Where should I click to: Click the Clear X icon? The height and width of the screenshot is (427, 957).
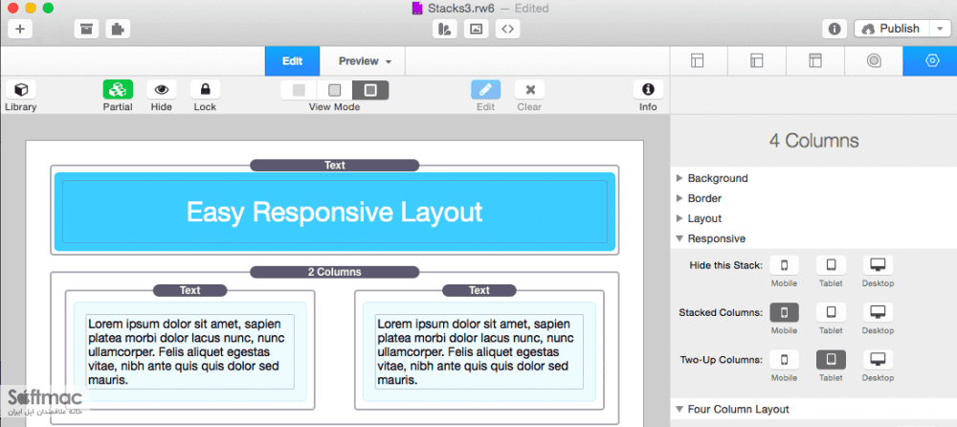(529, 90)
